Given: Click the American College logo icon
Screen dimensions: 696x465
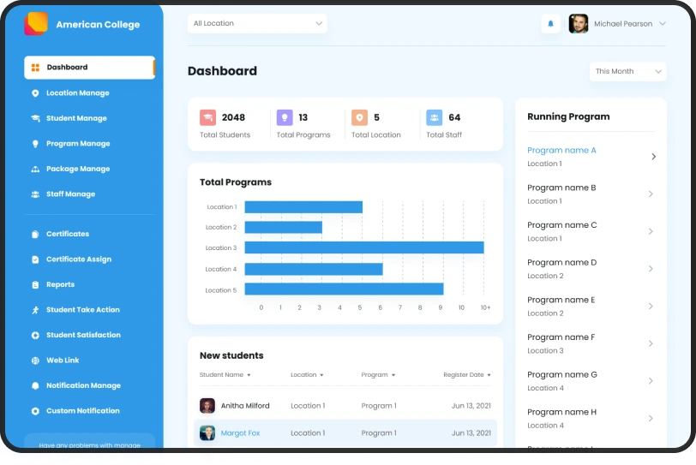Looking at the screenshot, I should (x=36, y=24).
